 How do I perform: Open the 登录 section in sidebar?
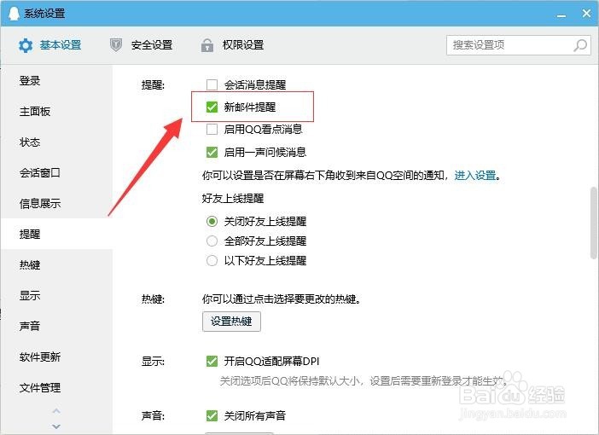[56, 80]
